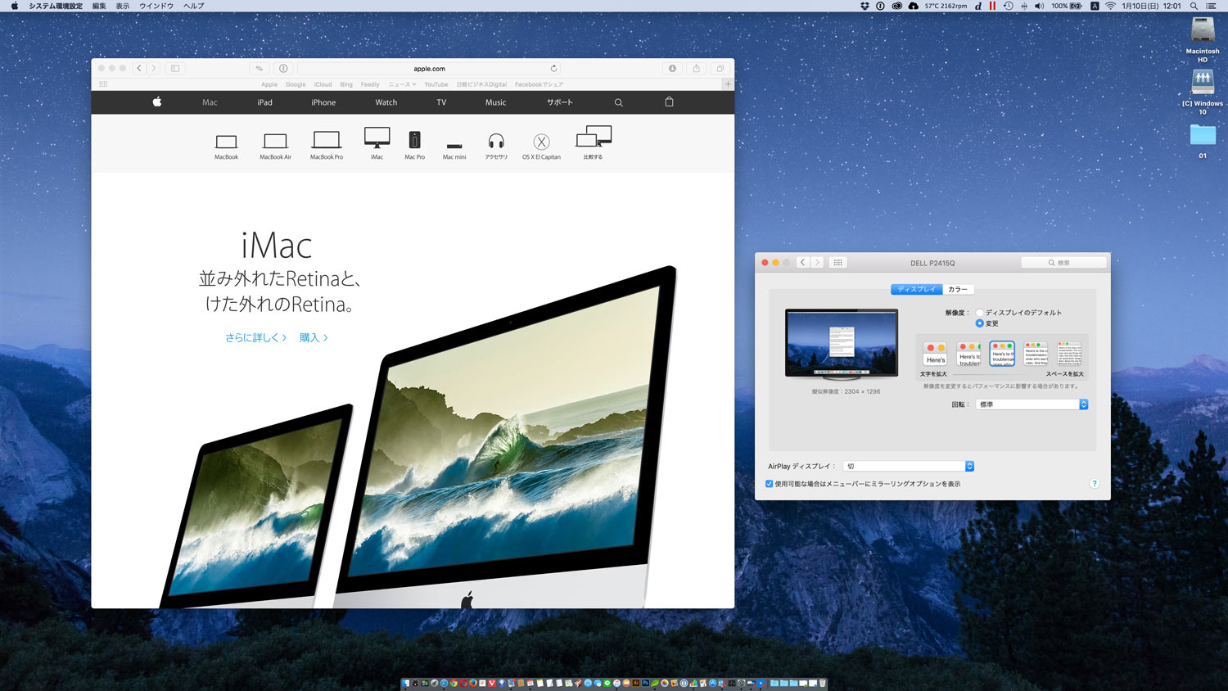Toggle the Safari sidebar button

[175, 69]
